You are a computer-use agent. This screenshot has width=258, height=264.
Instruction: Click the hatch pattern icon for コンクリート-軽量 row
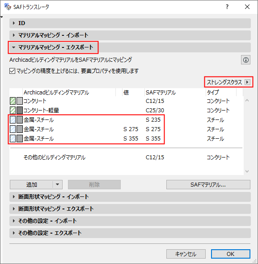[13, 110]
